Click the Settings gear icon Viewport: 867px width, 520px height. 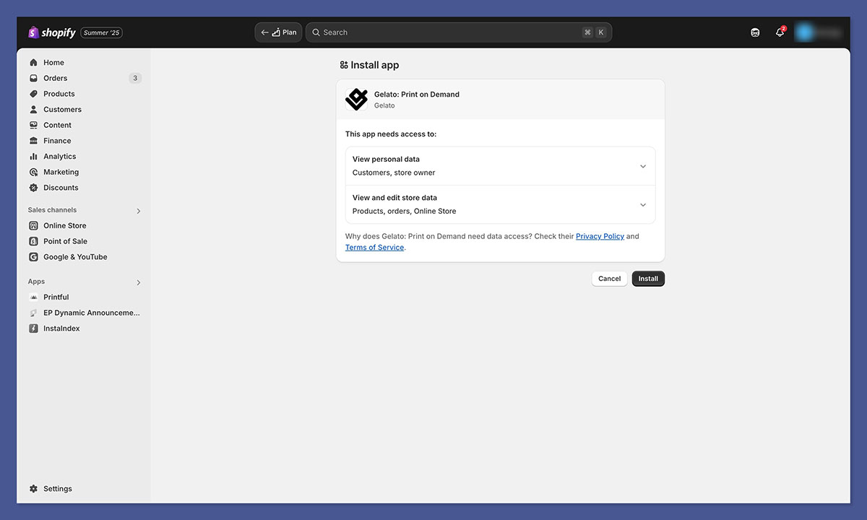(x=33, y=489)
